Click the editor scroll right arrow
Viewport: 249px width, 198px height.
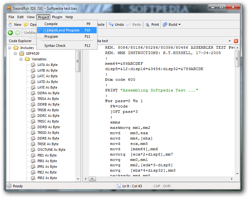pyautogui.click(x=232, y=179)
